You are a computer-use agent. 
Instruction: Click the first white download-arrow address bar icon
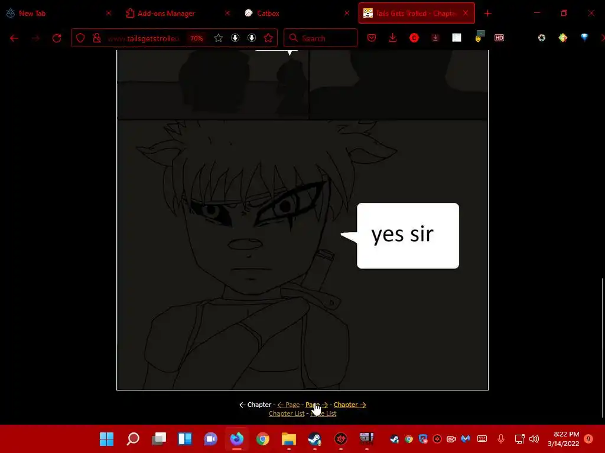tap(235, 38)
